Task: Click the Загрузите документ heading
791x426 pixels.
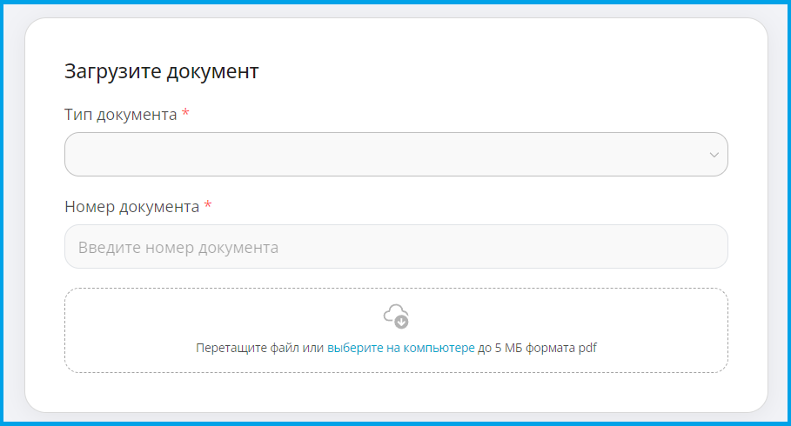Action: (162, 71)
